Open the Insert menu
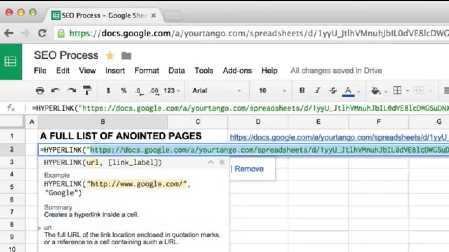Screen dimensions: 449x252 coord(115,71)
